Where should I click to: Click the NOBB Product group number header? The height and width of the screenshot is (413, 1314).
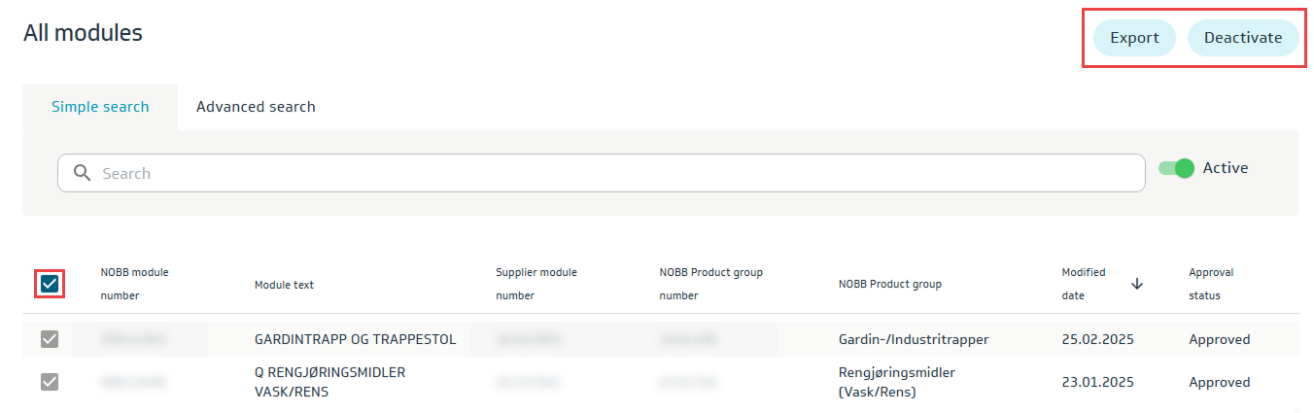pos(710,284)
